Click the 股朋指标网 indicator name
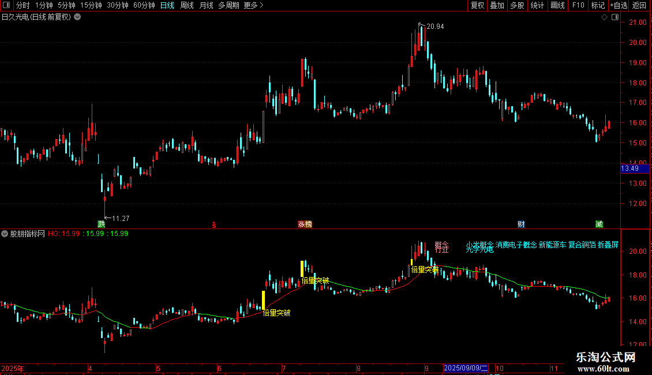Image resolution: width=652 pixels, height=375 pixels. pos(28,234)
